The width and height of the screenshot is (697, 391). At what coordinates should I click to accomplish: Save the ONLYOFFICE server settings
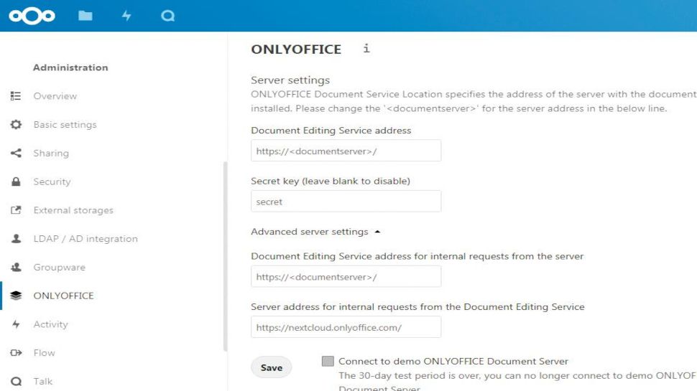pos(271,367)
